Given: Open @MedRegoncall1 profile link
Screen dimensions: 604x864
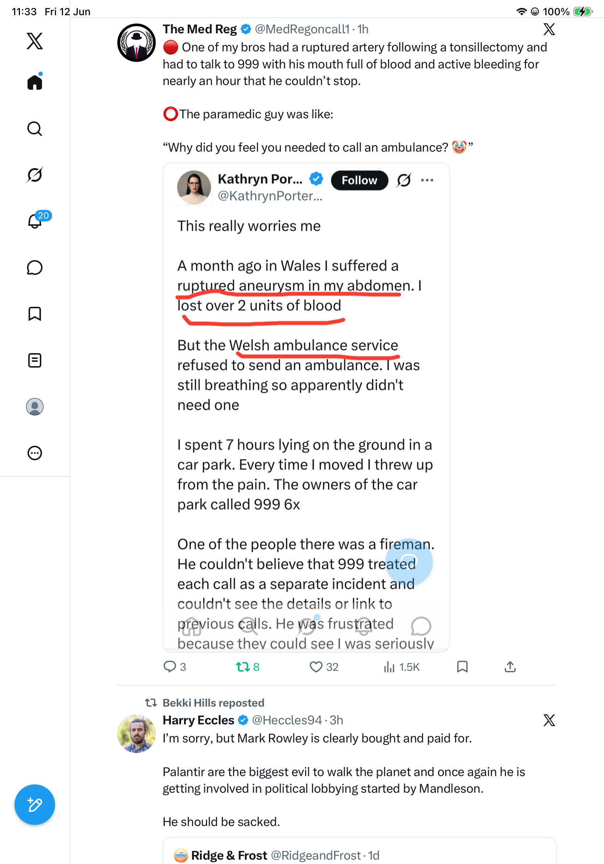Looking at the screenshot, I should point(302,29).
